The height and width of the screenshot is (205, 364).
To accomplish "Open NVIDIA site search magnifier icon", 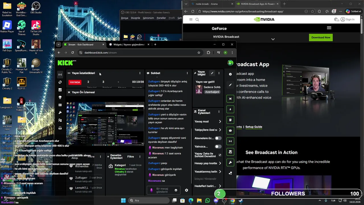I will pos(197,20).
